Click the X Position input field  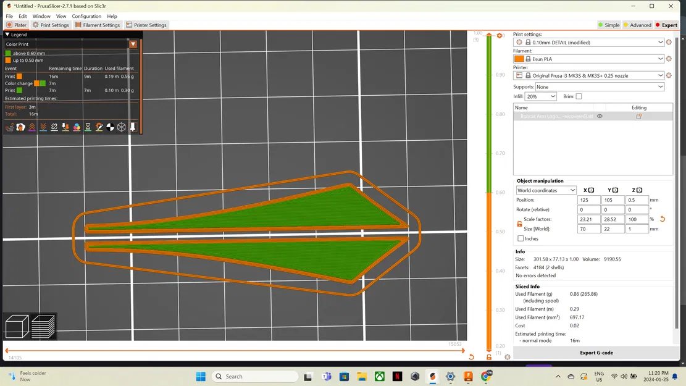[x=588, y=200]
